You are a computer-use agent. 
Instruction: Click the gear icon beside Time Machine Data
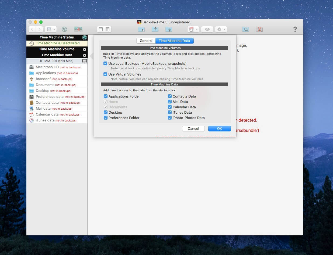point(85,55)
